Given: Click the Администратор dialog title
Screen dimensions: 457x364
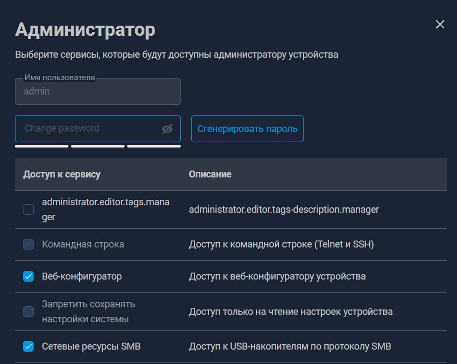Looking at the screenshot, I should pos(85,30).
